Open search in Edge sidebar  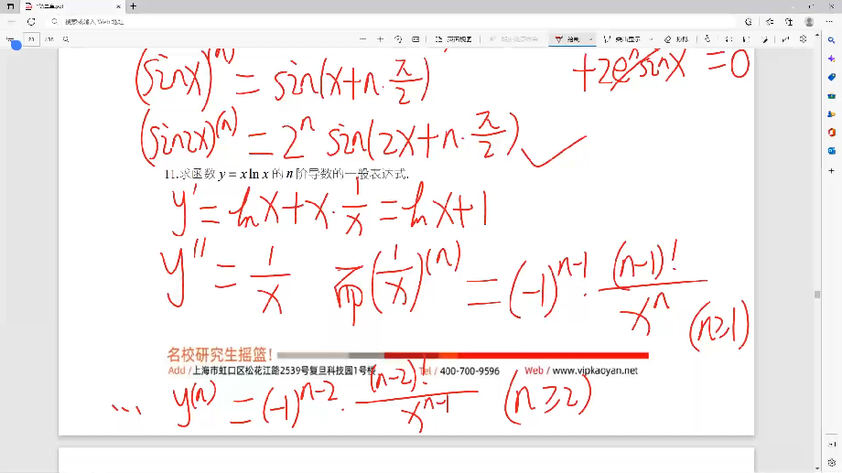tap(831, 40)
